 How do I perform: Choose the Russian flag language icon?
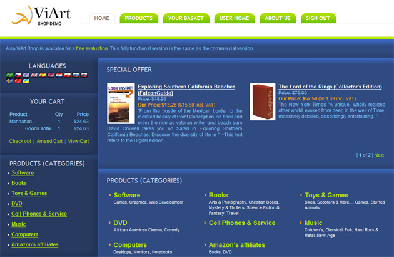(x=76, y=75)
